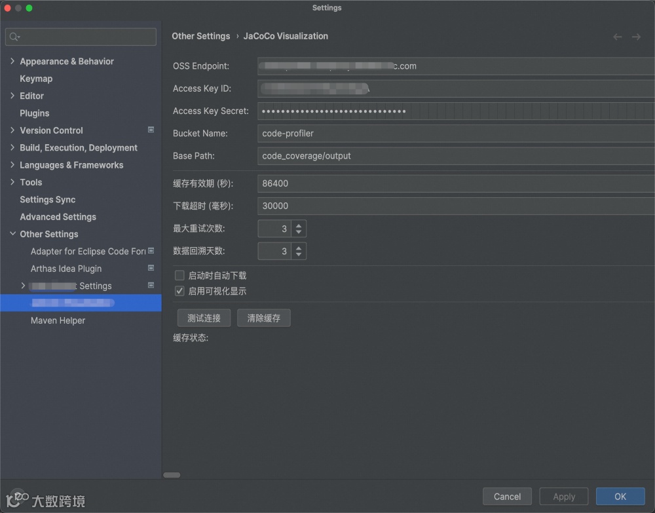Expand Build, Execution, Deployment section
This screenshot has height=513, width=655.
12,147
